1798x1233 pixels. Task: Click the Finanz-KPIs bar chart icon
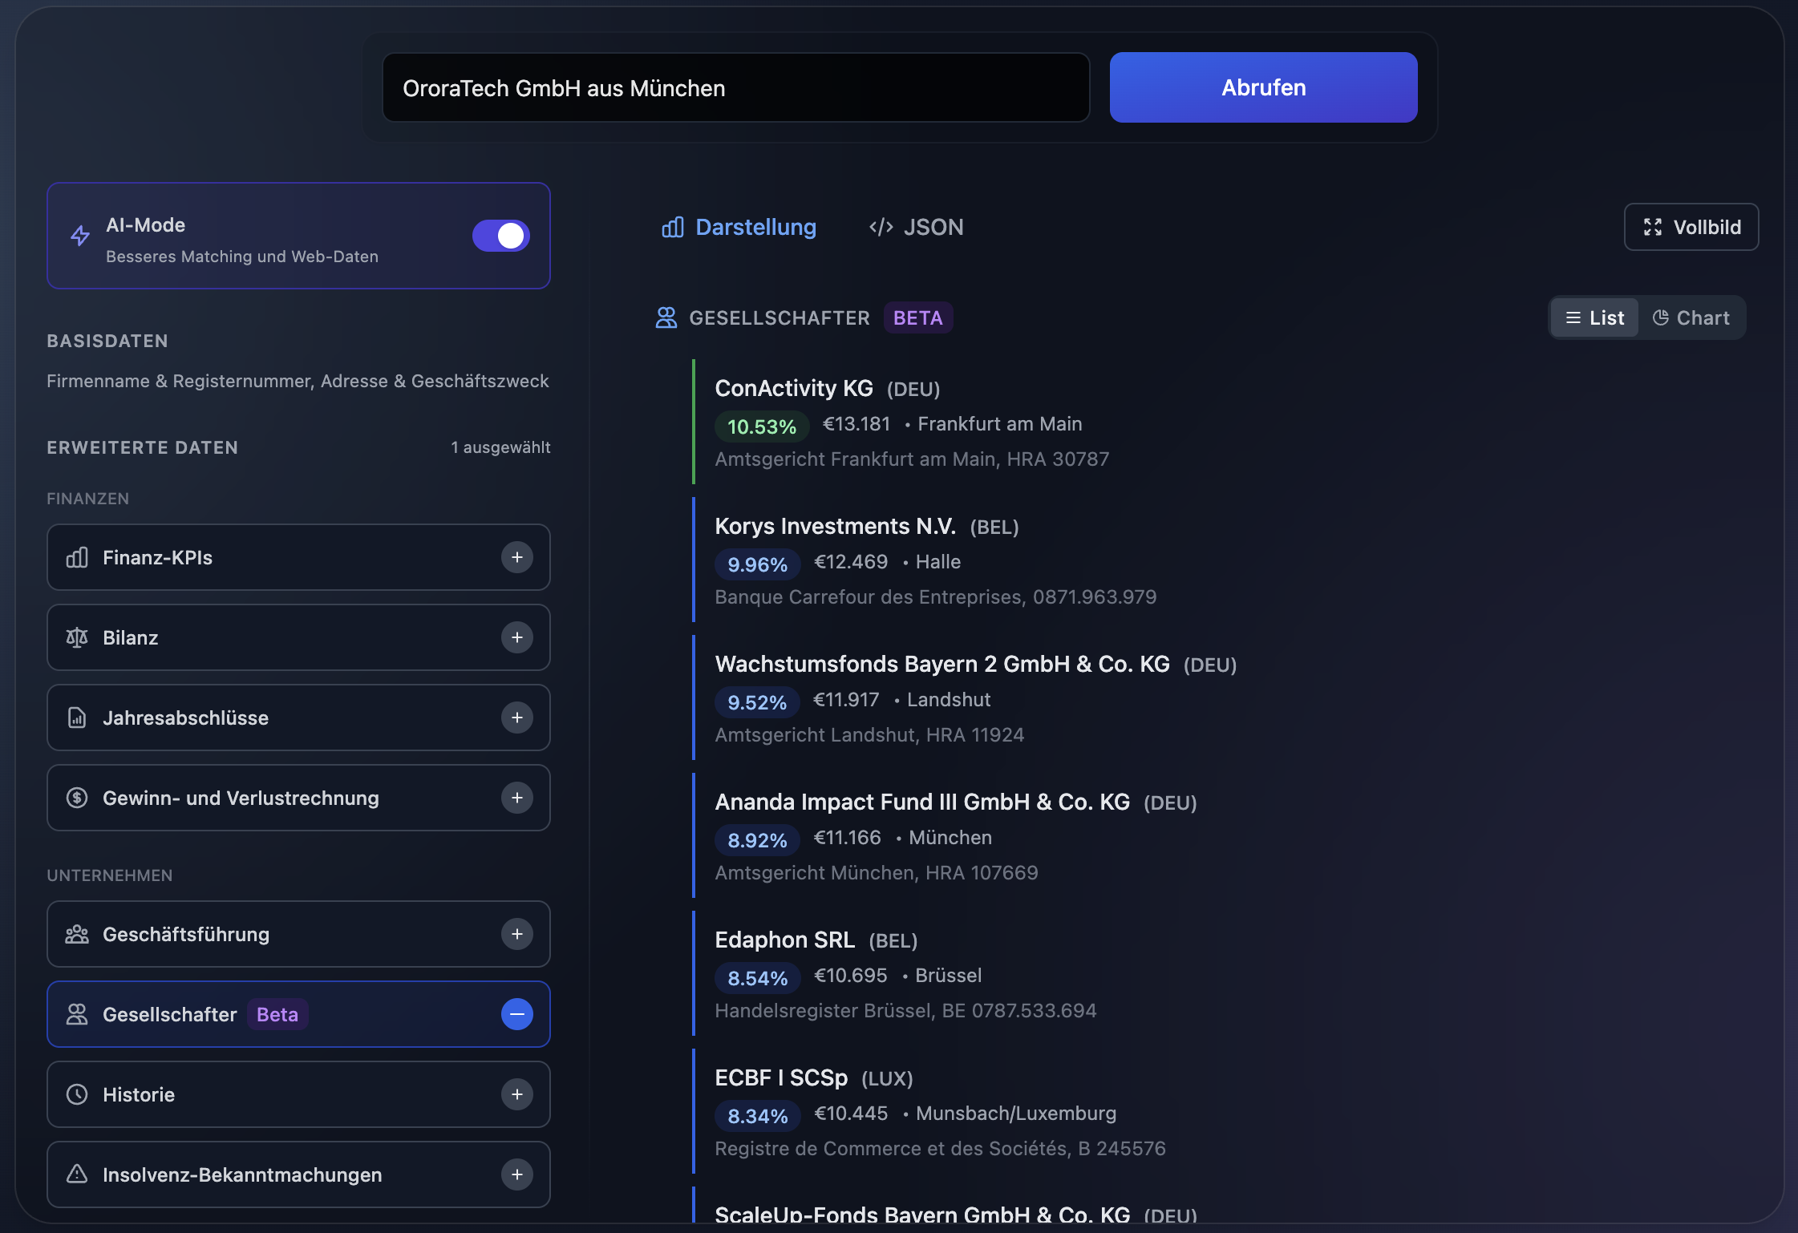(x=77, y=557)
